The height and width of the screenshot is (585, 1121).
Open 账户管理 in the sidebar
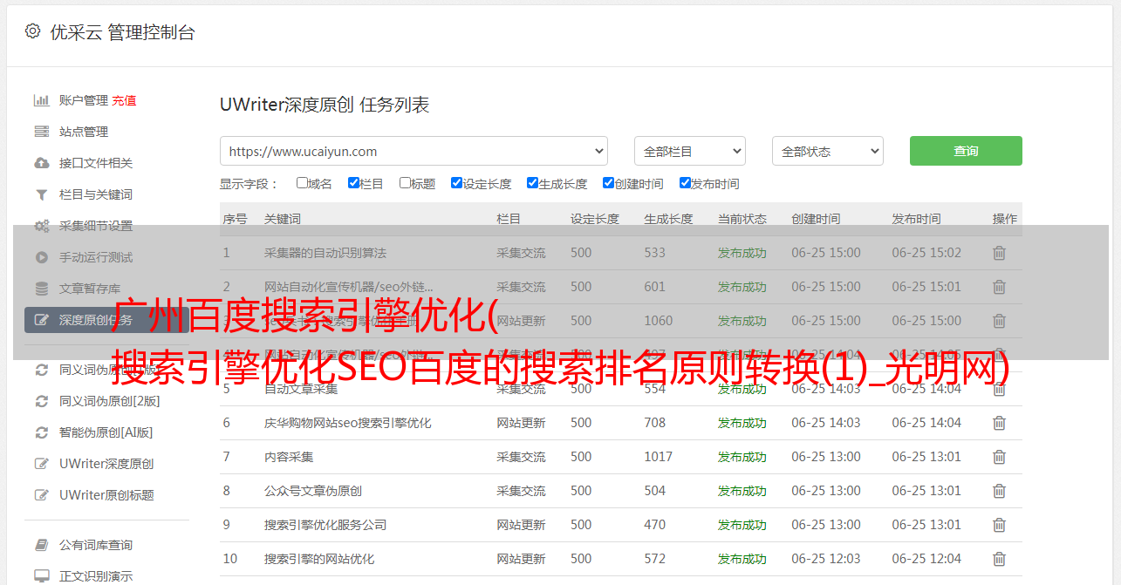(84, 100)
